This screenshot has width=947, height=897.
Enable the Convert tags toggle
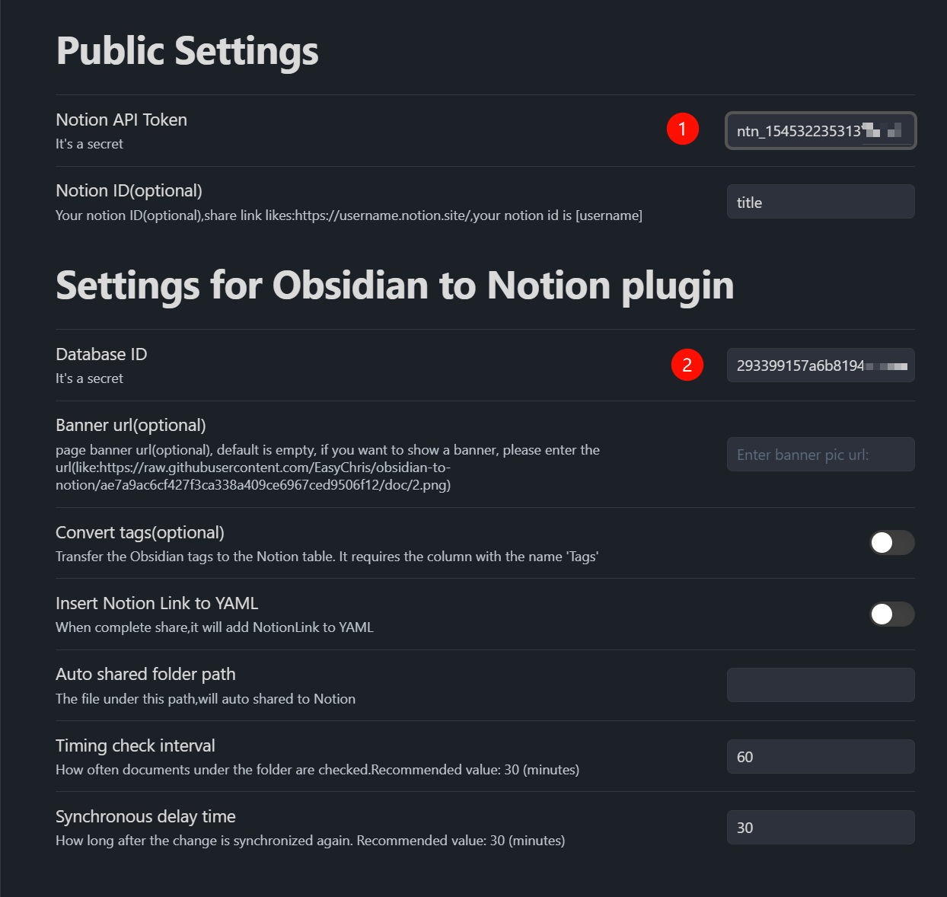(x=891, y=543)
